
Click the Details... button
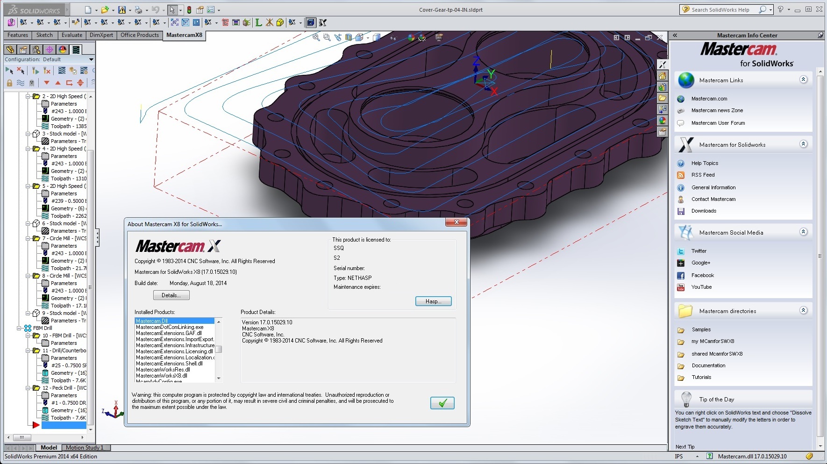pyautogui.click(x=171, y=295)
